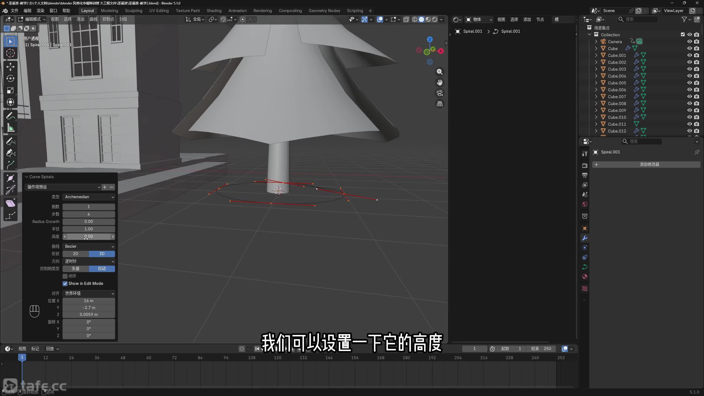Click the Measure tool icon

[x=10, y=128]
